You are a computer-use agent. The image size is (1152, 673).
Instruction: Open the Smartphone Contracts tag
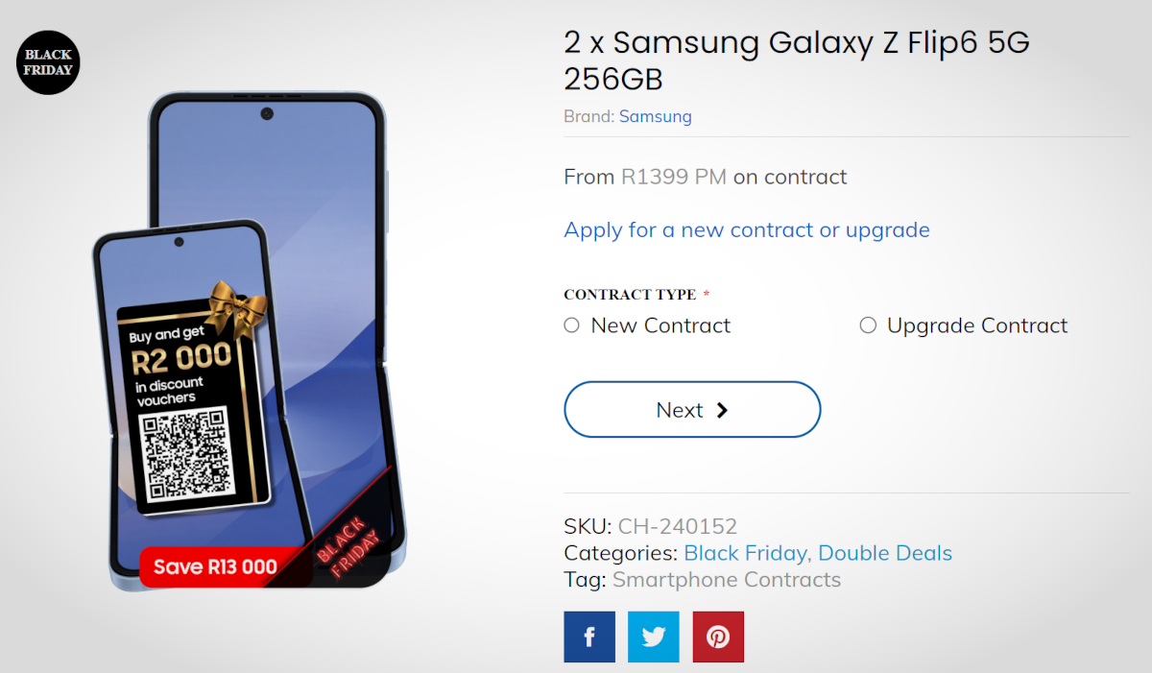point(727,580)
